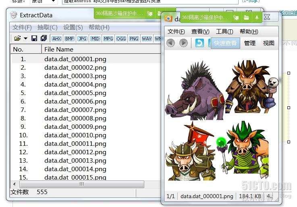Select data.dat_000006.png in the file list
The width and height of the screenshot is (297, 207).
point(75,101)
